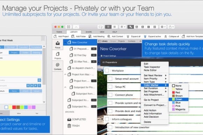203x135 pixels.
Task: Select Green color marker
Action: tap(178, 99)
